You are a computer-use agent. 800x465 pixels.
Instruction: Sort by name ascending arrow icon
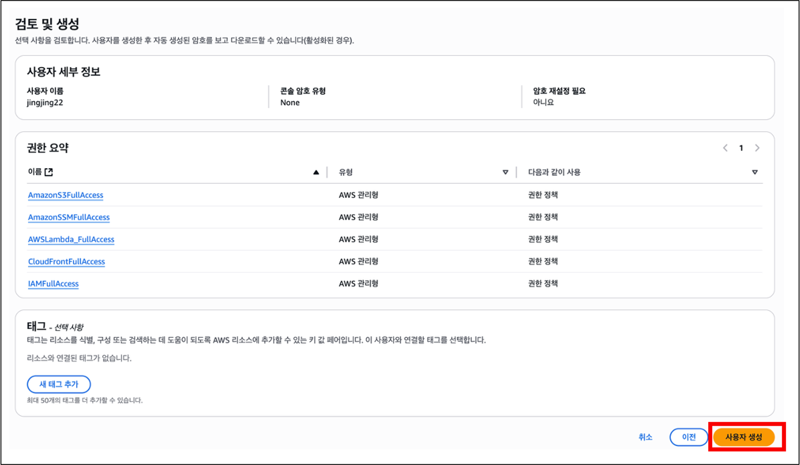[x=316, y=172]
